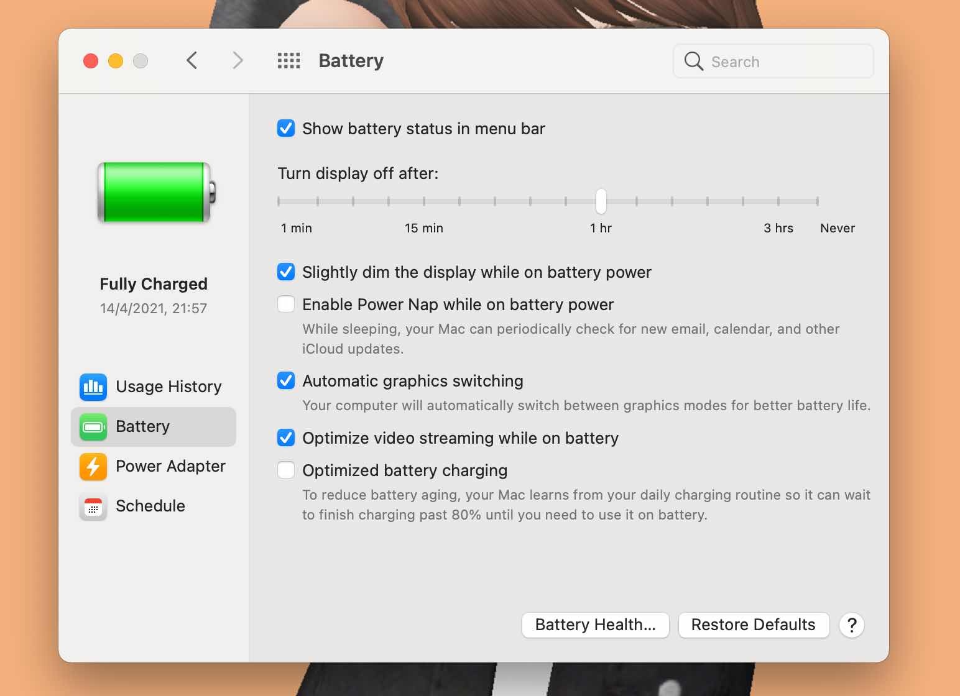This screenshot has width=960, height=696.
Task: Click the Power Adapter lightning icon
Action: pos(93,467)
